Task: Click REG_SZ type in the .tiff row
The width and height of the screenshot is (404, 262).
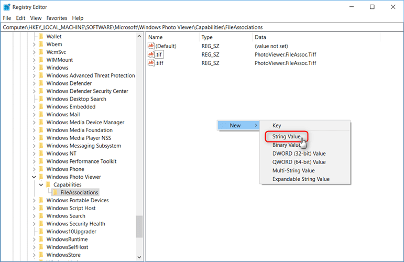Action: tap(210, 63)
